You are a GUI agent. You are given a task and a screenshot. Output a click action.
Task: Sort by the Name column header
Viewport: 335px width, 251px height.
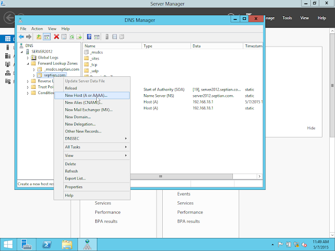[112, 46]
